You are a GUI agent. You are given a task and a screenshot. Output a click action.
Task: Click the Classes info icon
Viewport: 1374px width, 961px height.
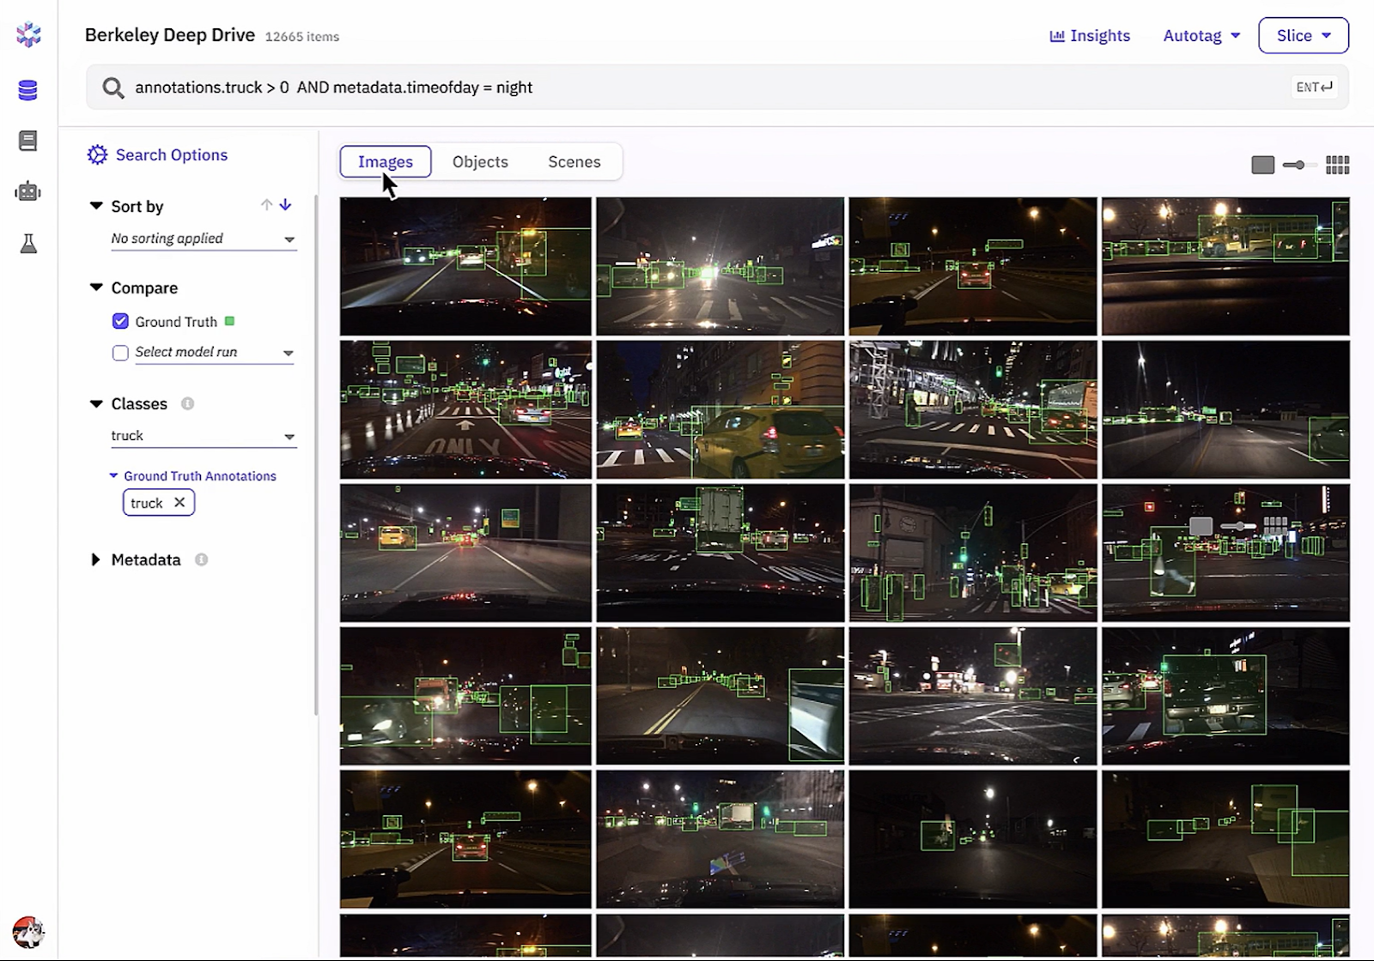pos(187,403)
